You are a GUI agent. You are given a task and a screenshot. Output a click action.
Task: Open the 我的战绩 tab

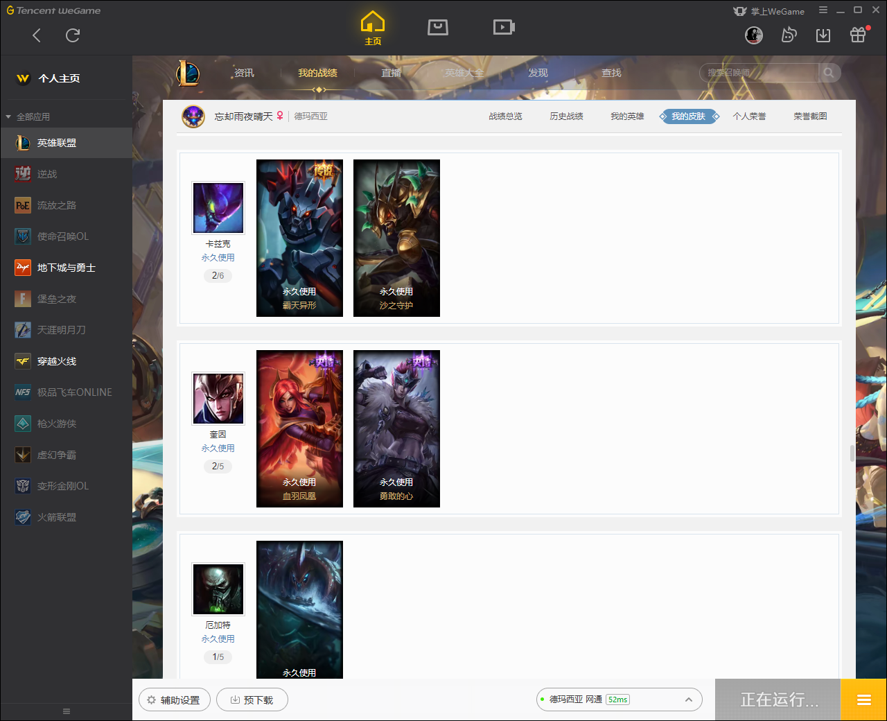317,73
